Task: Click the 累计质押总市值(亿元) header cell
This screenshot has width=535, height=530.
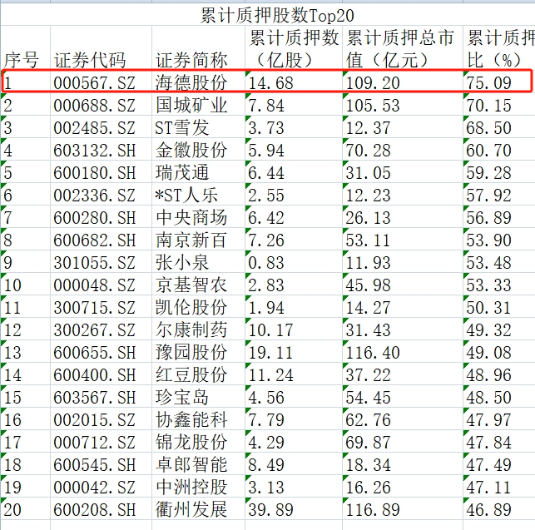Action: click(403, 47)
